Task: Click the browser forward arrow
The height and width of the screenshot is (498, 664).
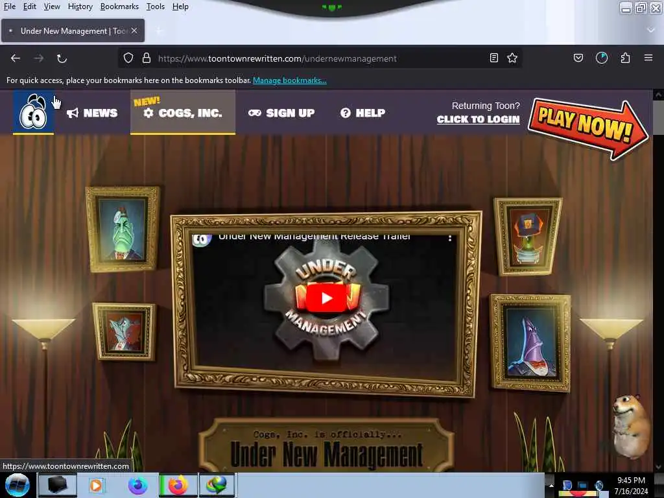Action: [38, 58]
